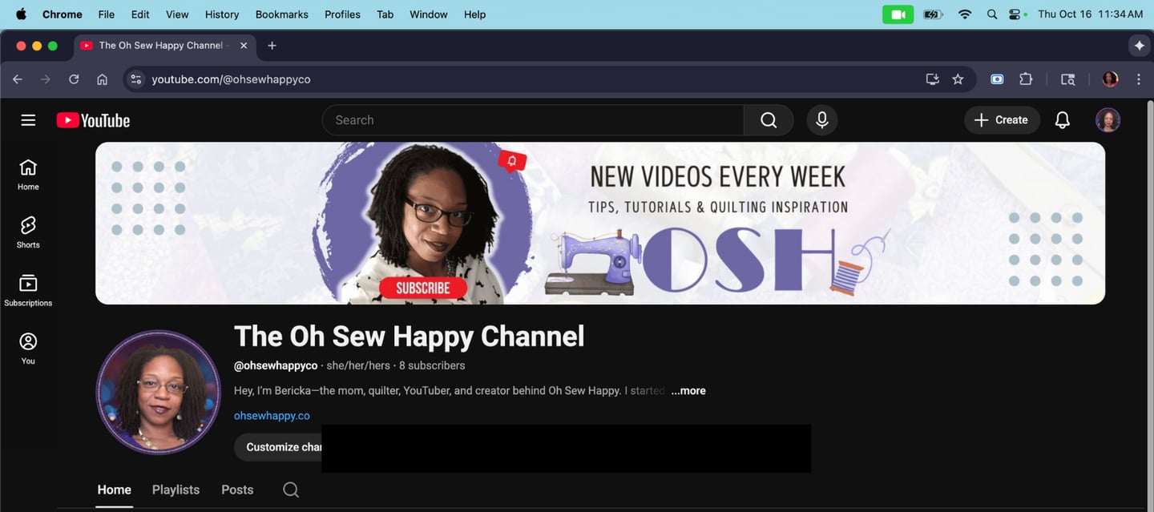
Task: Open macOS Spotlight search
Action: click(992, 14)
